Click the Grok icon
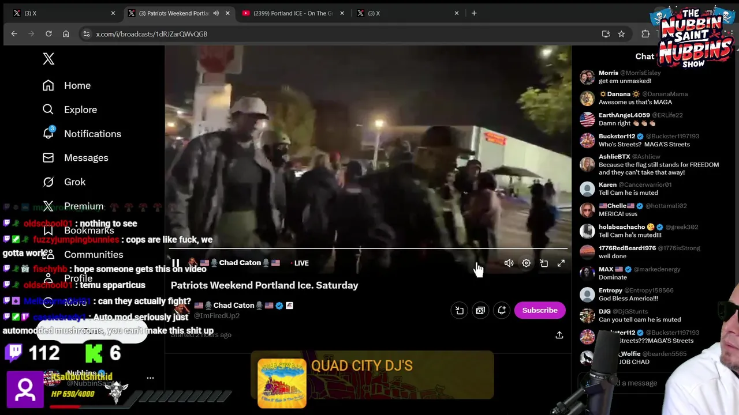 48,182
